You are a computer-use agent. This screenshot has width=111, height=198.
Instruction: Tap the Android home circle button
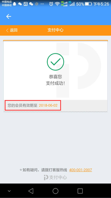coord(56,191)
